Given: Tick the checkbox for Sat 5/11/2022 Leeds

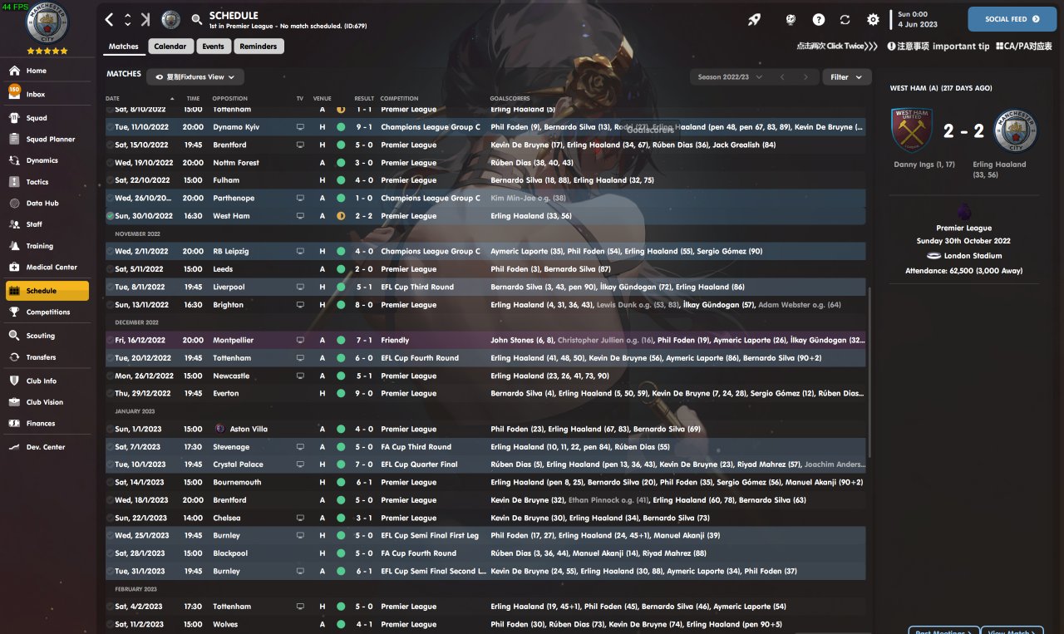Looking at the screenshot, I should tap(110, 269).
